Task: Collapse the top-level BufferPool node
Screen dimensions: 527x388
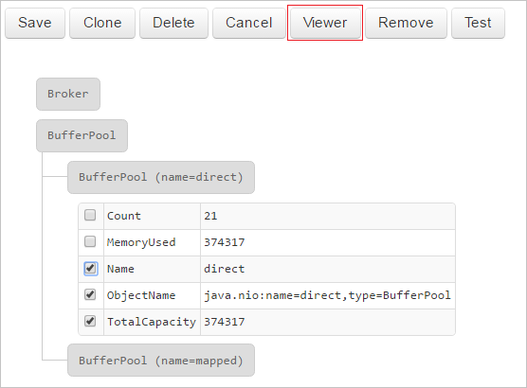Action: click(x=82, y=135)
